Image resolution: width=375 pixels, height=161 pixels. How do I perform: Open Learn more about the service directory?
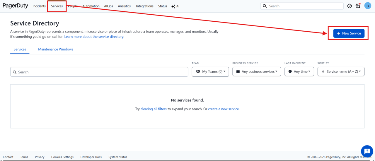click(x=94, y=37)
